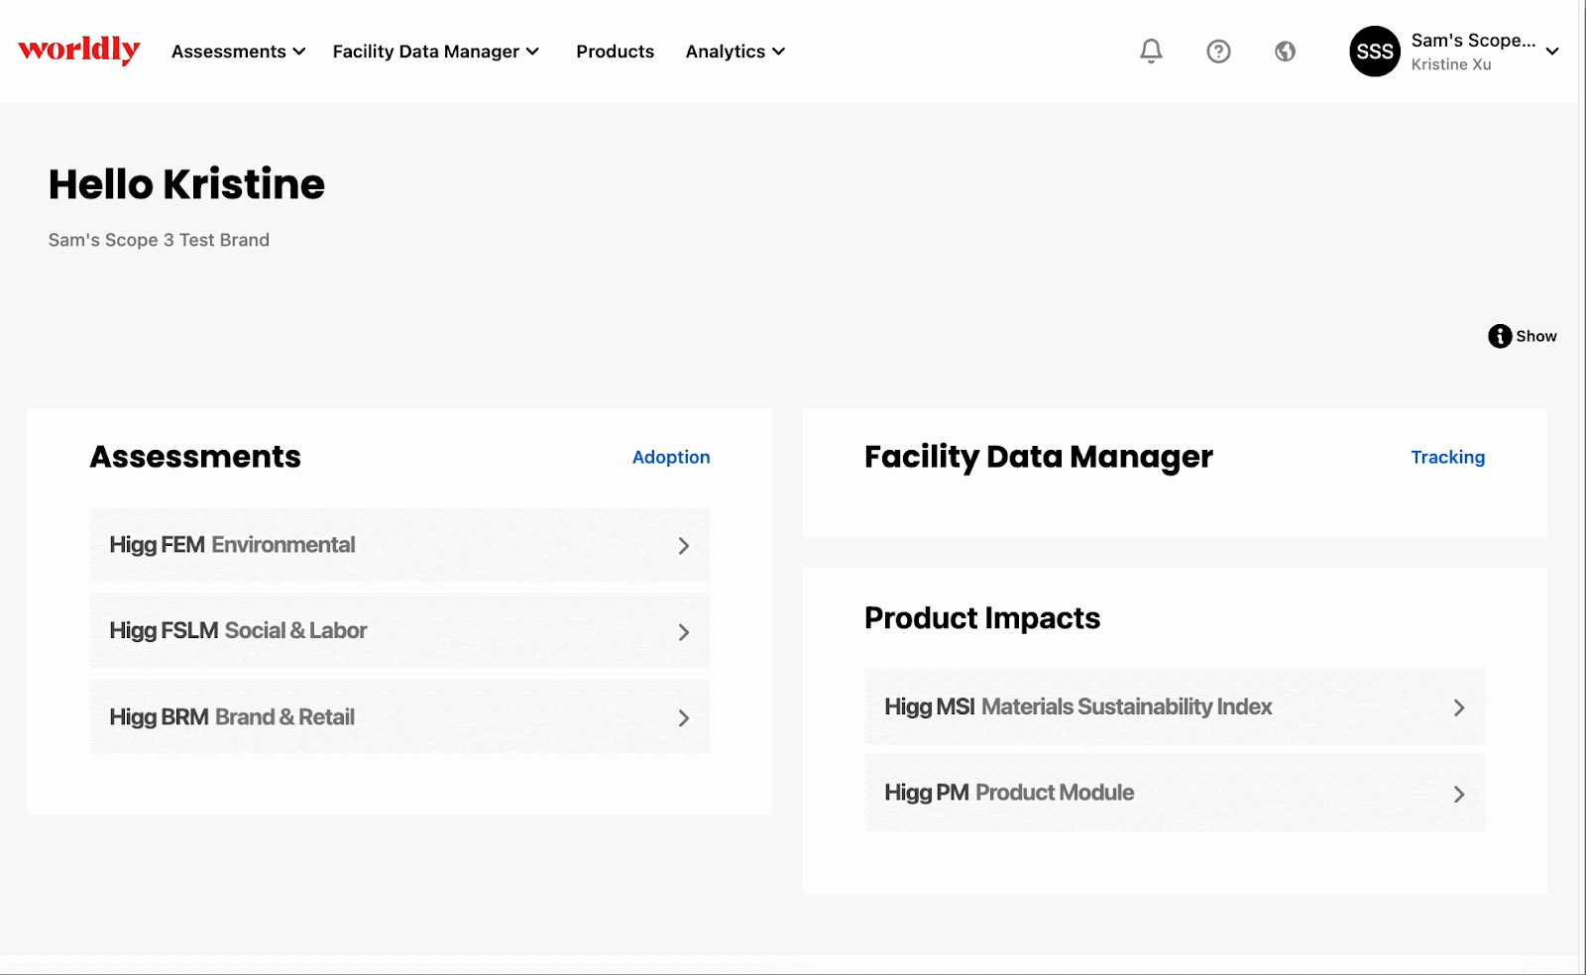
Task: Click the SSS account avatar
Action: click(1375, 52)
